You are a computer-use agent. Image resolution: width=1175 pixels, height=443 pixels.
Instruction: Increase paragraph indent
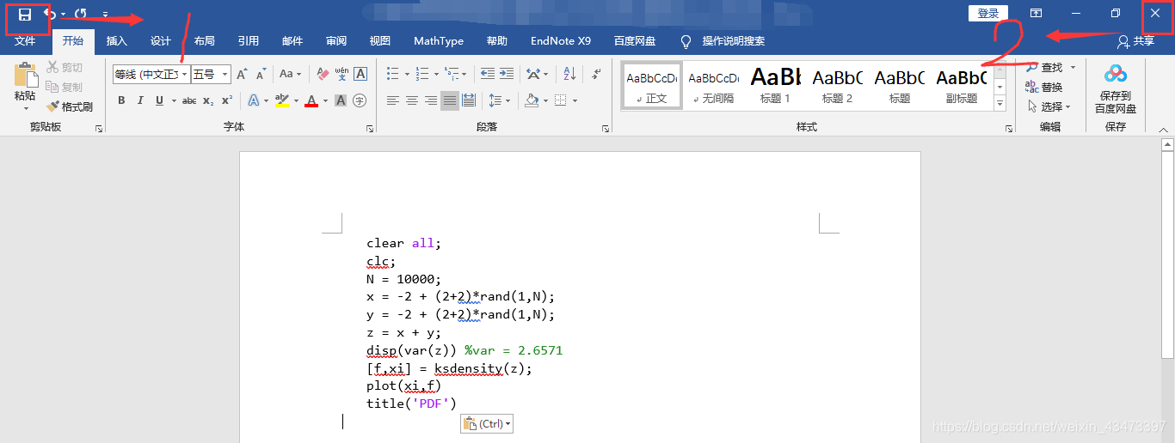tap(506, 74)
